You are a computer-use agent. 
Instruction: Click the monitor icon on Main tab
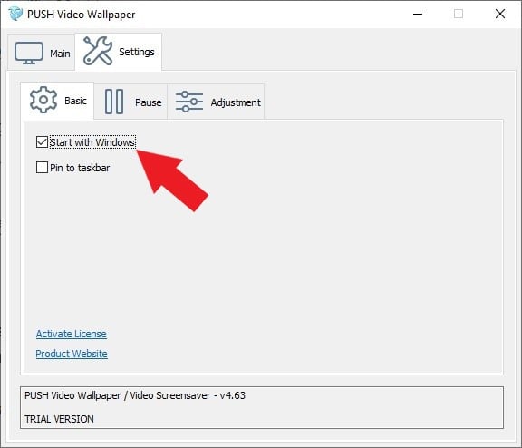coord(29,53)
